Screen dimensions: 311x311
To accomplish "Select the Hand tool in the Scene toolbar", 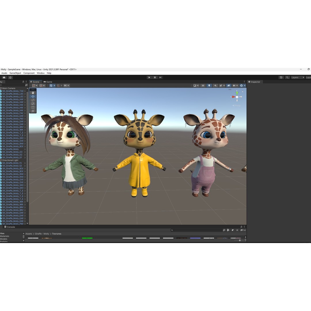I will 33,93.
